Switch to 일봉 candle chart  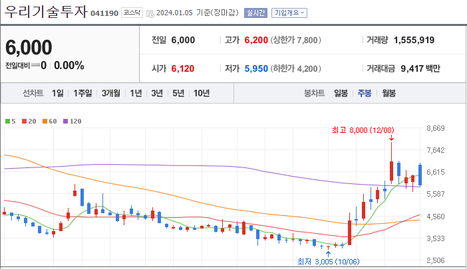tap(341, 93)
